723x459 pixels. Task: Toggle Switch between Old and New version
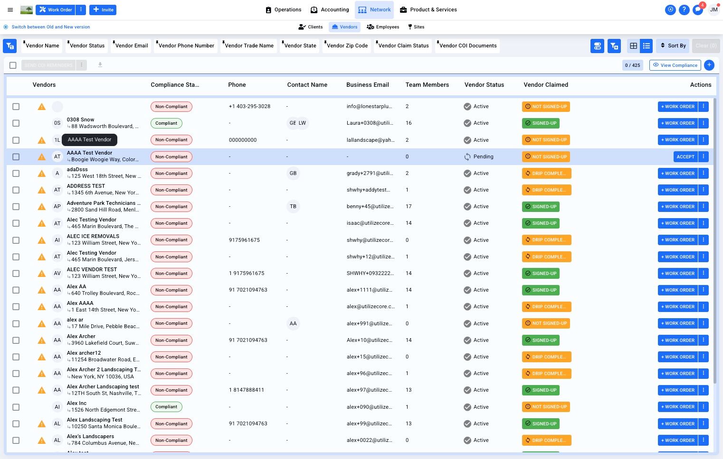click(x=6, y=27)
